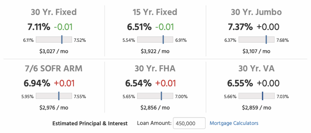This screenshot has width=311, height=133.
Task: Click the $3,922 / mo payment estimate
Action: point(155,51)
